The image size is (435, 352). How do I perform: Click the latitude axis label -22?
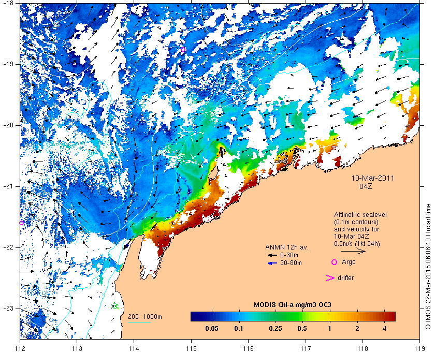[8, 247]
